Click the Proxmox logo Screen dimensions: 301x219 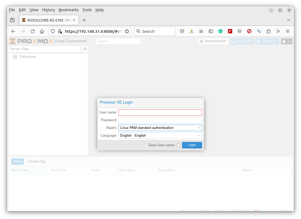(31, 41)
